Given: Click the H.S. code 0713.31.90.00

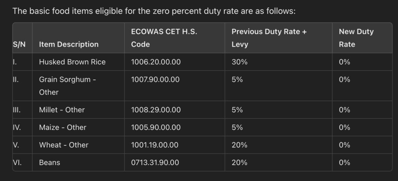Looking at the screenshot, I should tap(155, 162).
